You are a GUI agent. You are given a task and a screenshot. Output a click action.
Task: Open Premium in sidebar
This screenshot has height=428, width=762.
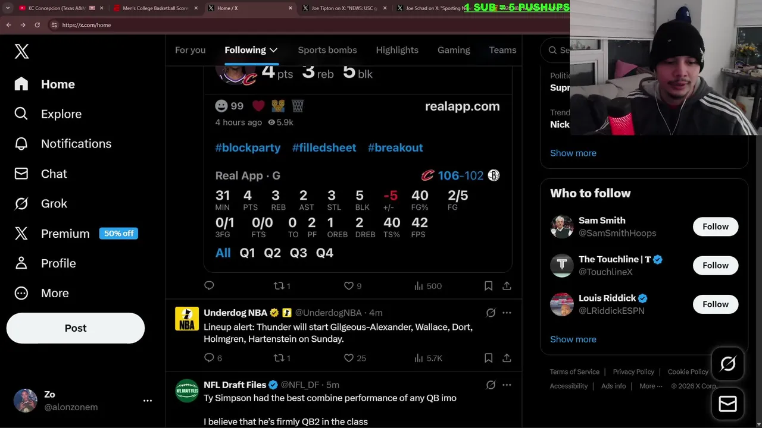tap(76, 234)
